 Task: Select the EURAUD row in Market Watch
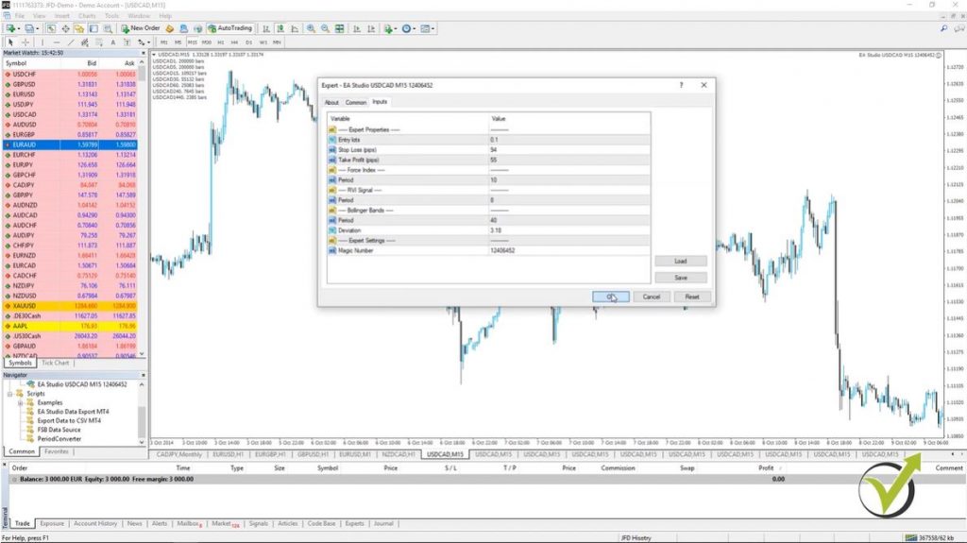coord(70,144)
